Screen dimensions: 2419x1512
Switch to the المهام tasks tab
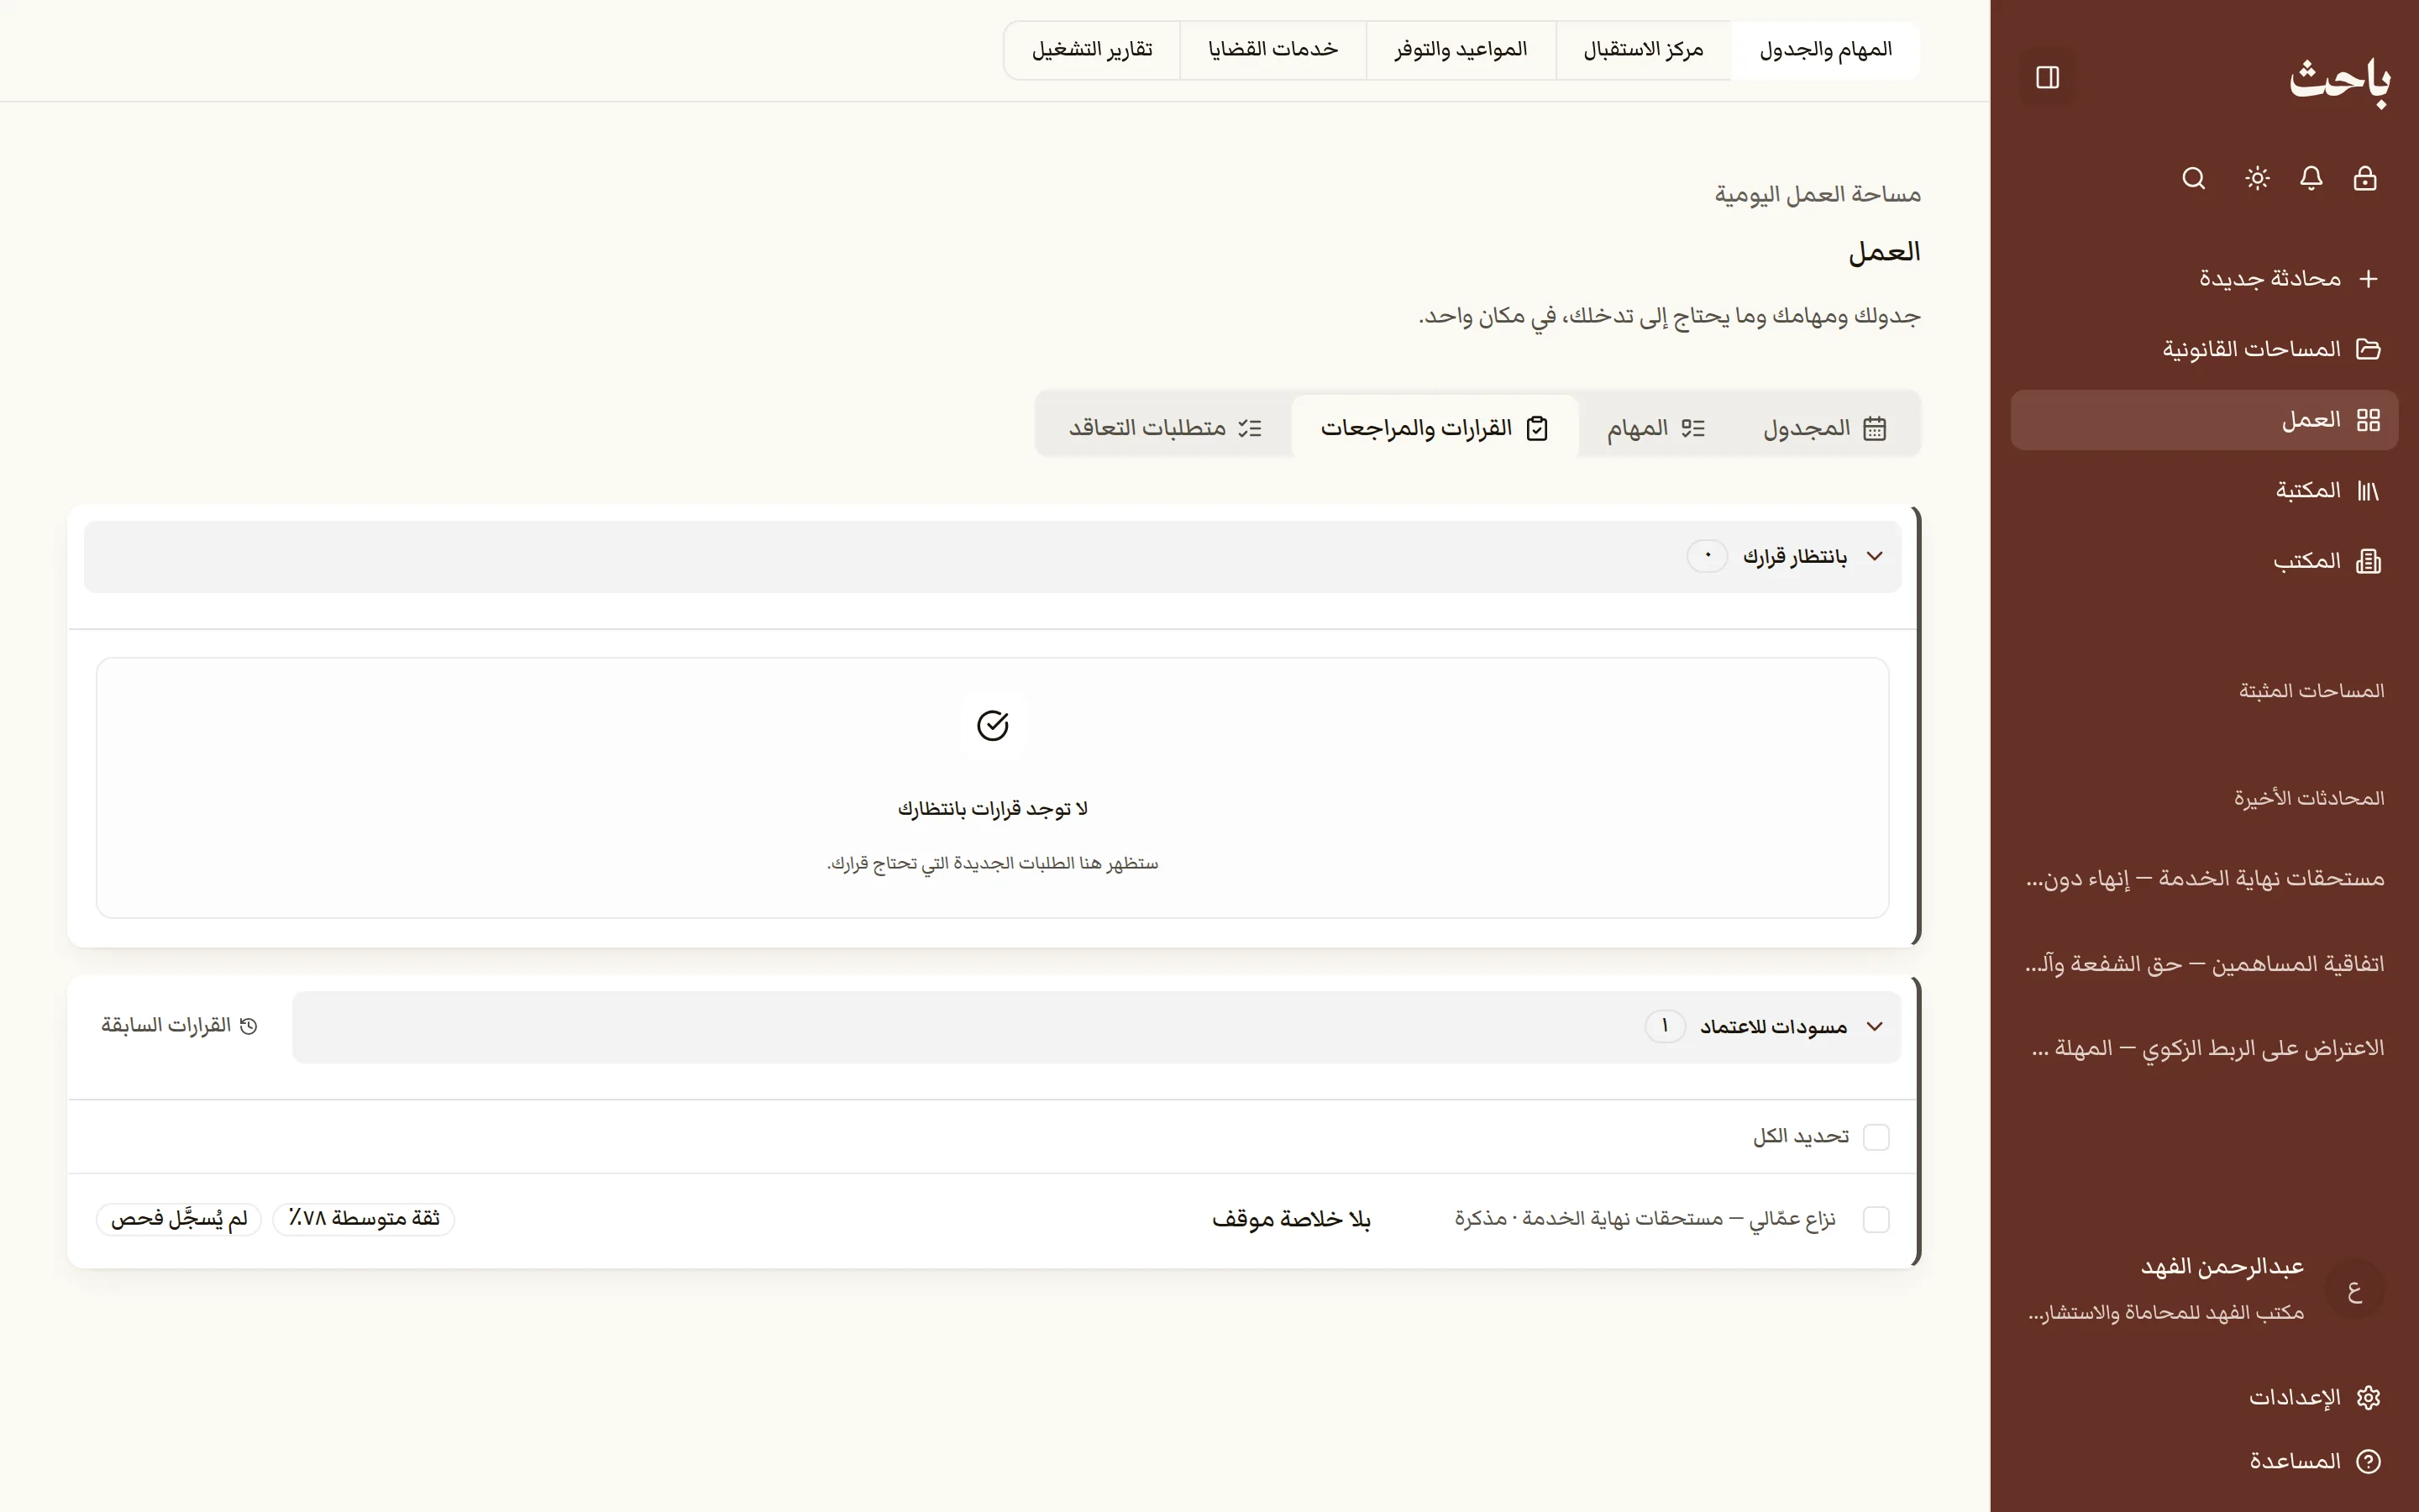[x=1656, y=428]
